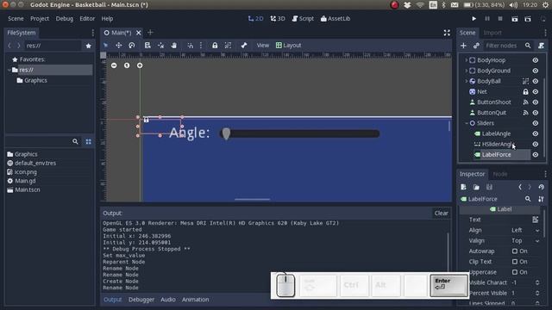This screenshot has height=310, width=552.
Task: Select the Rotate Mode tool
Action: (132, 46)
